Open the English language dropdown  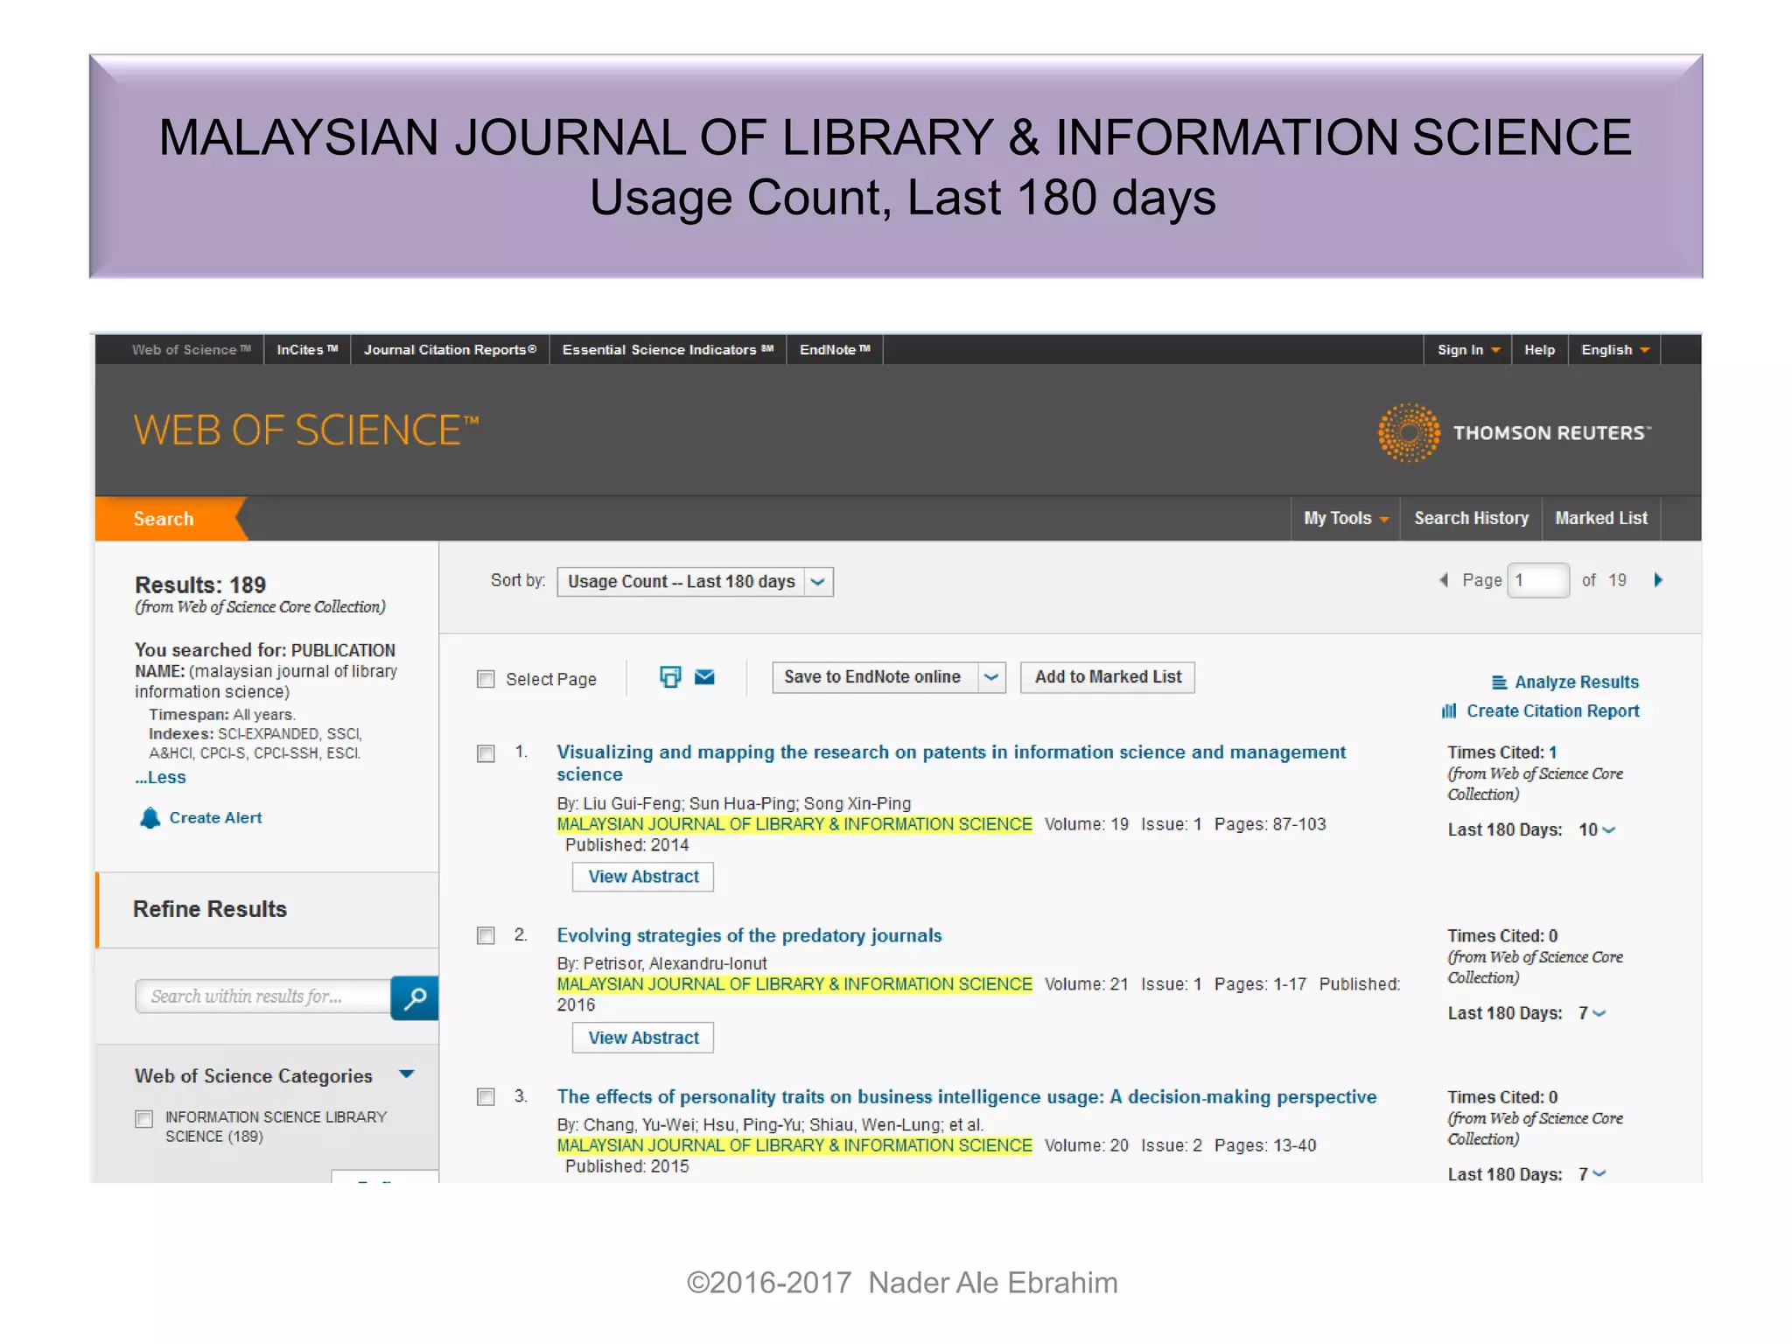tap(1614, 350)
